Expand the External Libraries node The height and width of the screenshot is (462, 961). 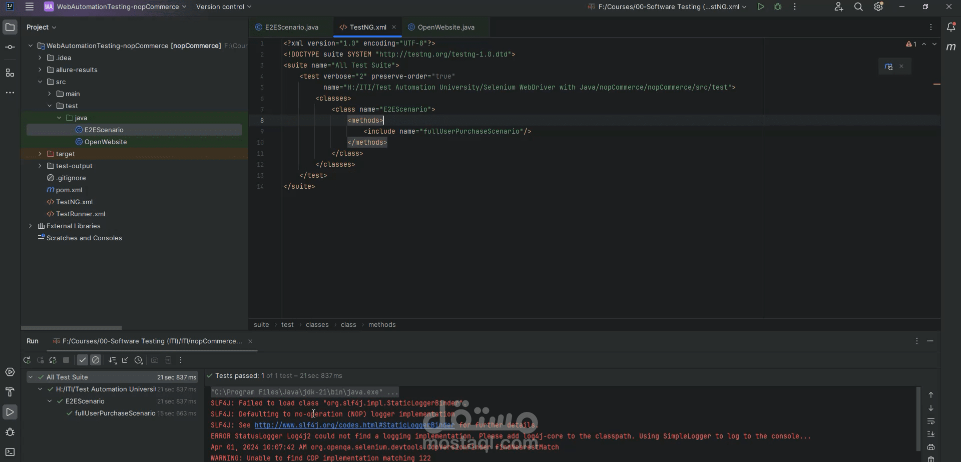click(x=31, y=226)
